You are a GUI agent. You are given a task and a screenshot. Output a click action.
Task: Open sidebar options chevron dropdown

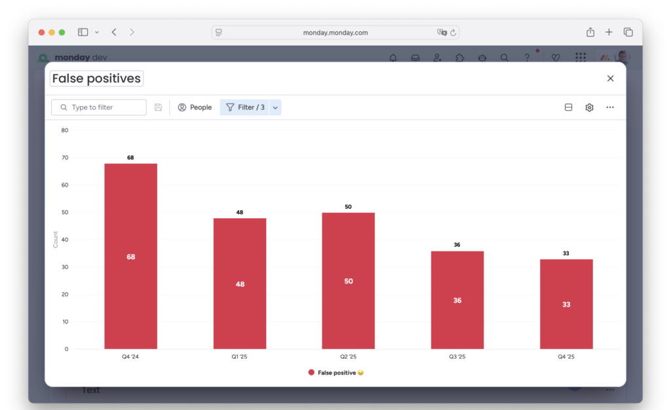point(97,32)
